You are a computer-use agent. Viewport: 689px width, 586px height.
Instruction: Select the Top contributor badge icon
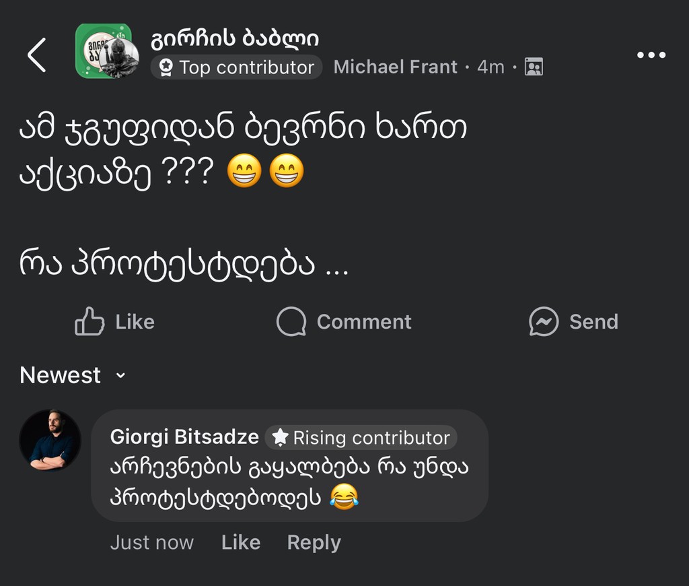point(165,67)
